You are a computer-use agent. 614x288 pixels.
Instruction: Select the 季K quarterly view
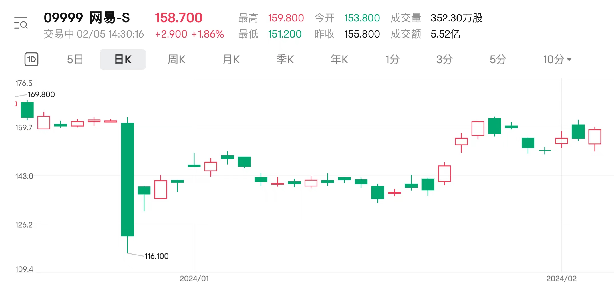[285, 59]
